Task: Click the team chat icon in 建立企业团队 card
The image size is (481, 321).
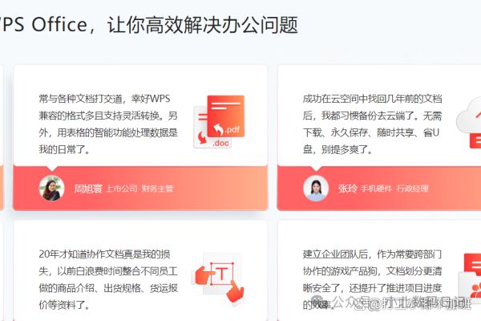Action: (x=469, y=279)
